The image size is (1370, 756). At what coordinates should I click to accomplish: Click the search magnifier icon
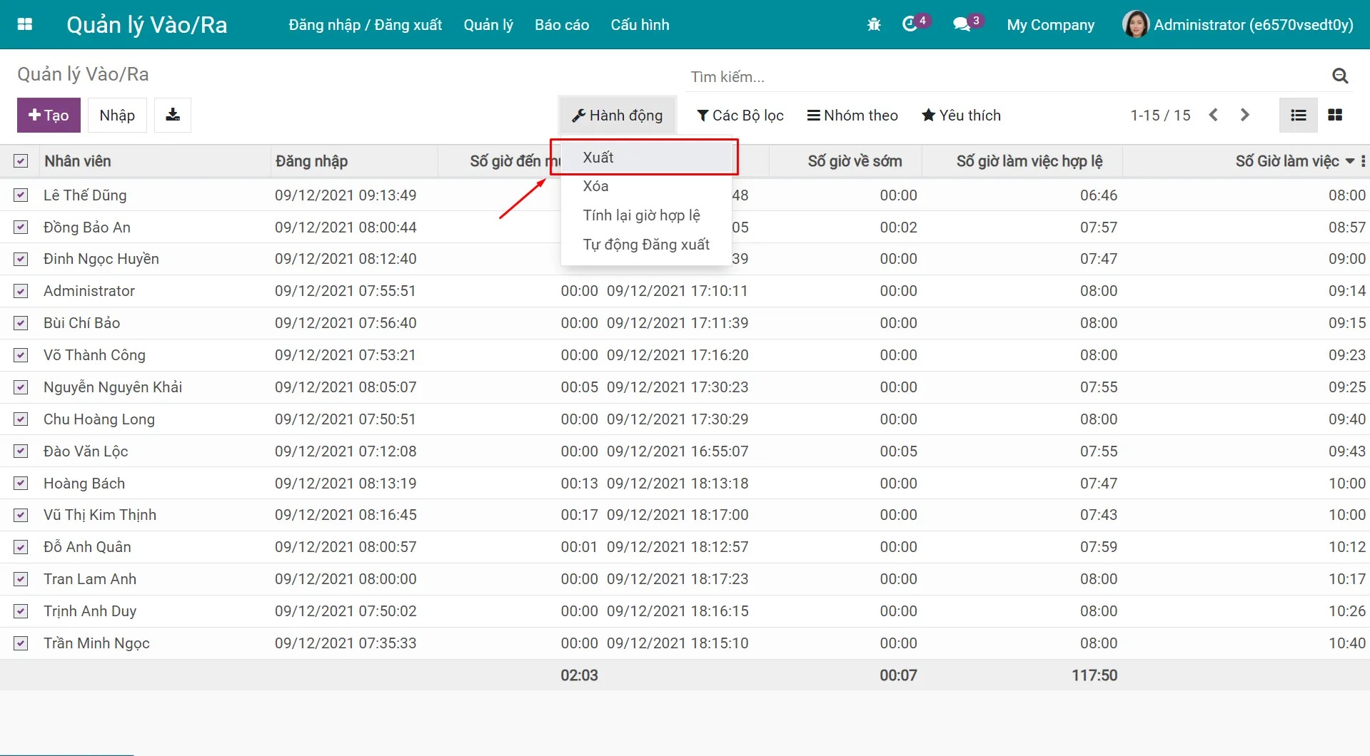(1340, 76)
